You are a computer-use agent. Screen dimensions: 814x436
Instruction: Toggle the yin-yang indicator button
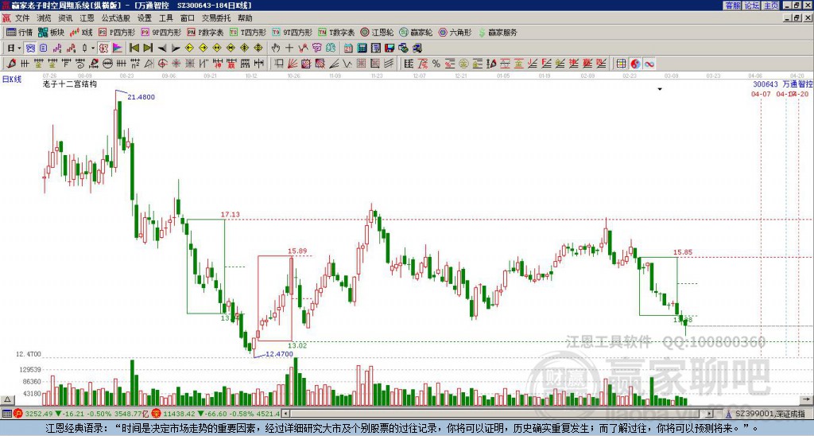click(x=635, y=64)
